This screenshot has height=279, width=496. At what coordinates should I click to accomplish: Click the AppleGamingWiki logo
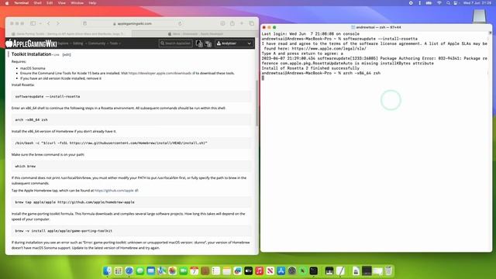coord(31,43)
